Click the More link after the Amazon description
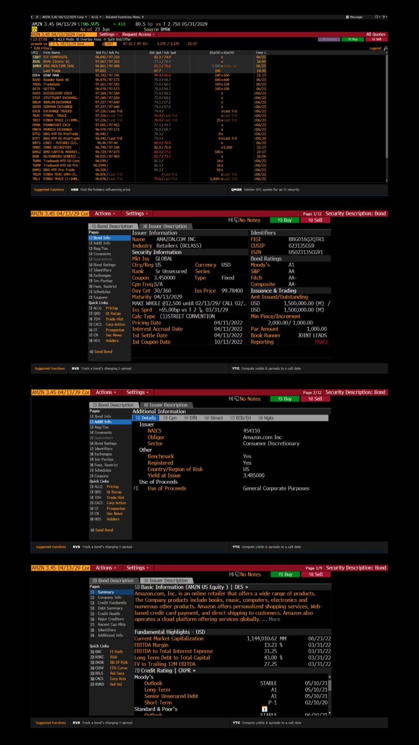The width and height of the screenshot is (419, 745). pyautogui.click(x=274, y=619)
